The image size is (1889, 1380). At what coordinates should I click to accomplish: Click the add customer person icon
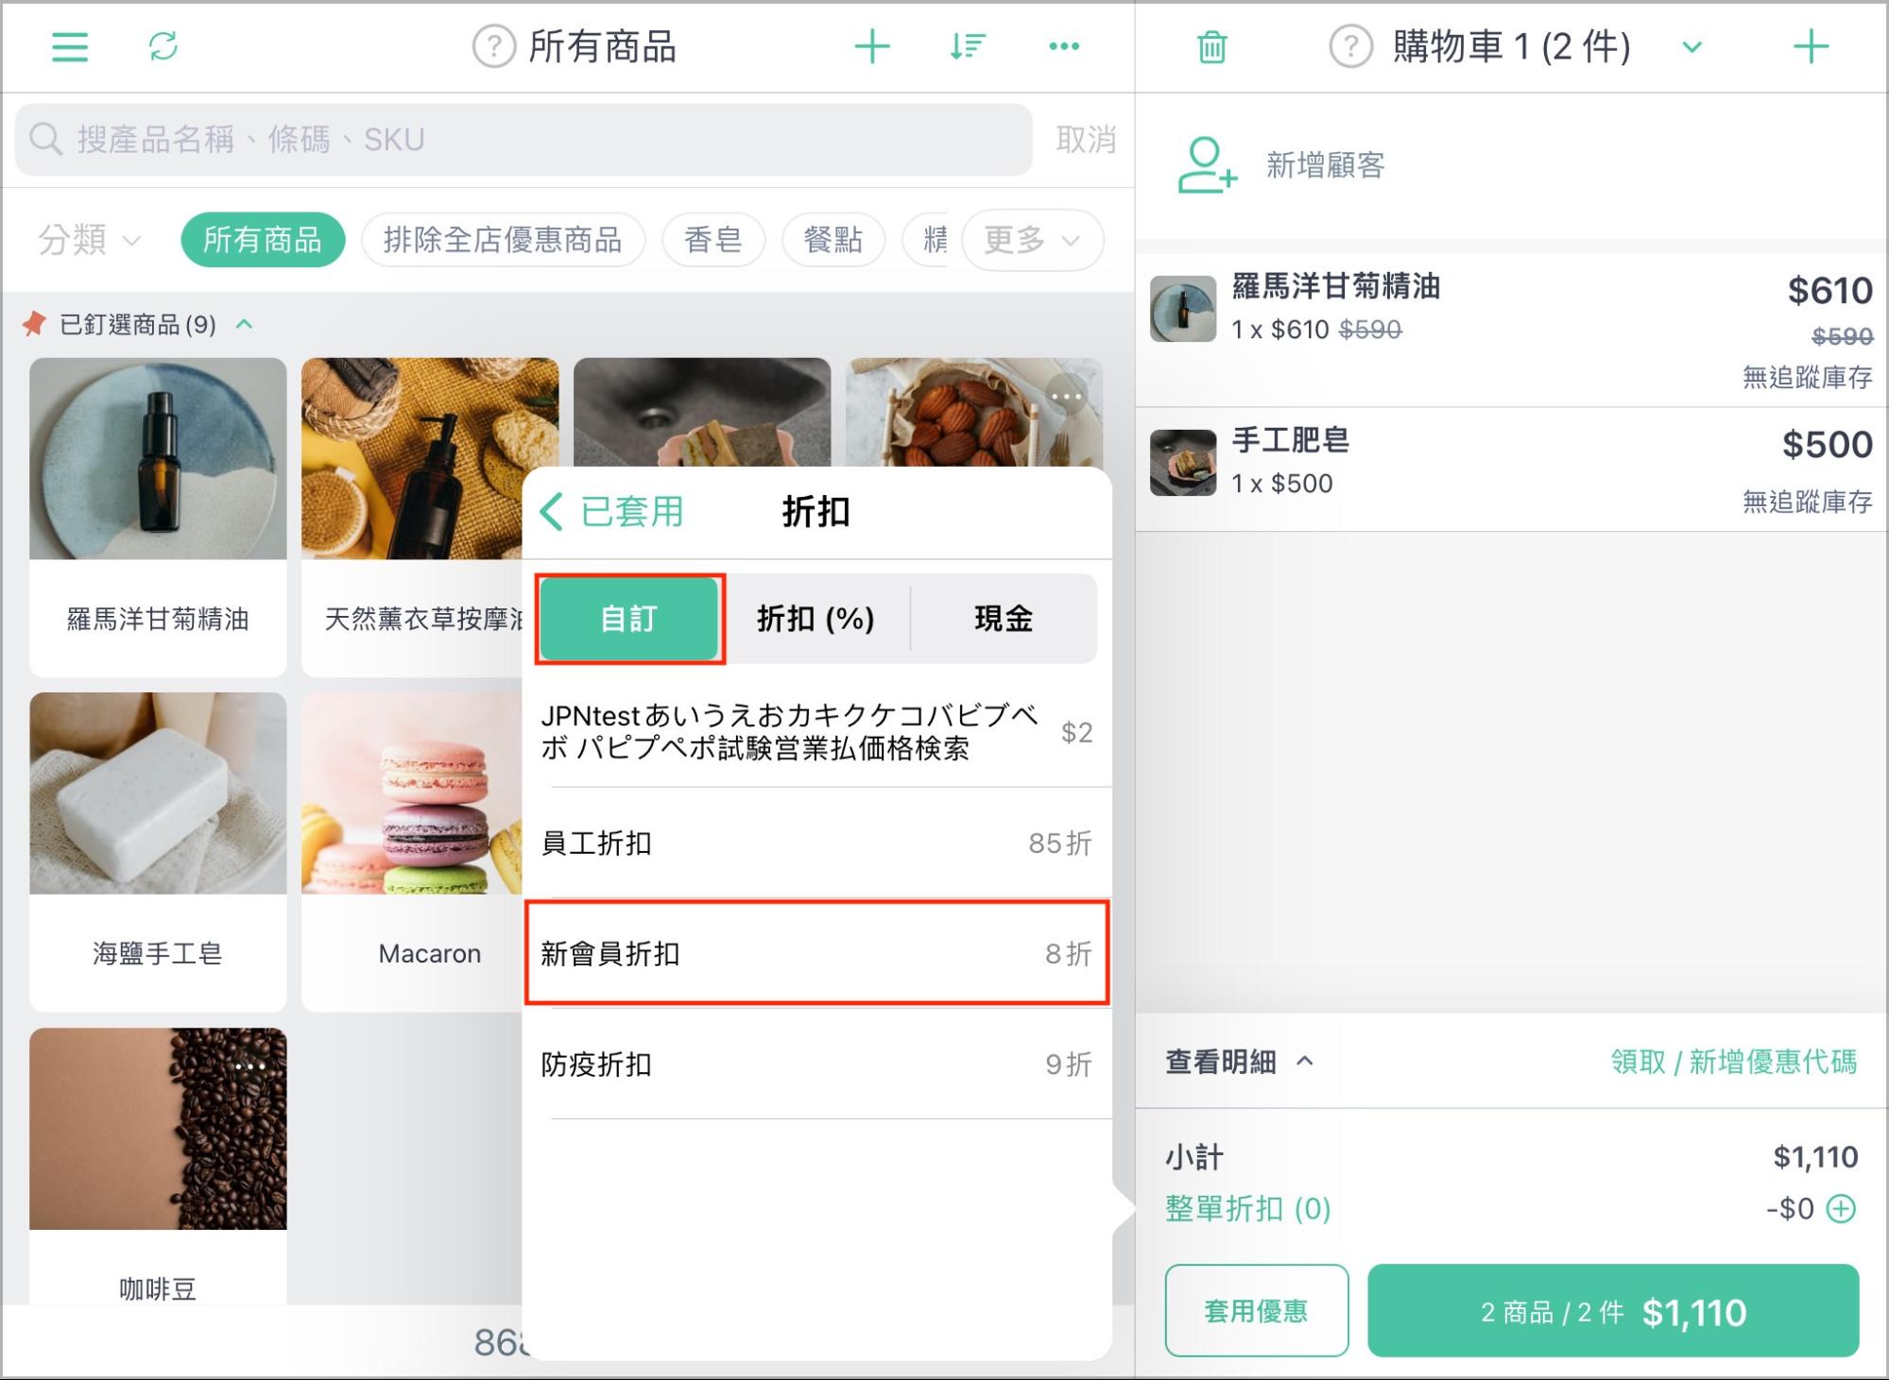click(x=1207, y=165)
